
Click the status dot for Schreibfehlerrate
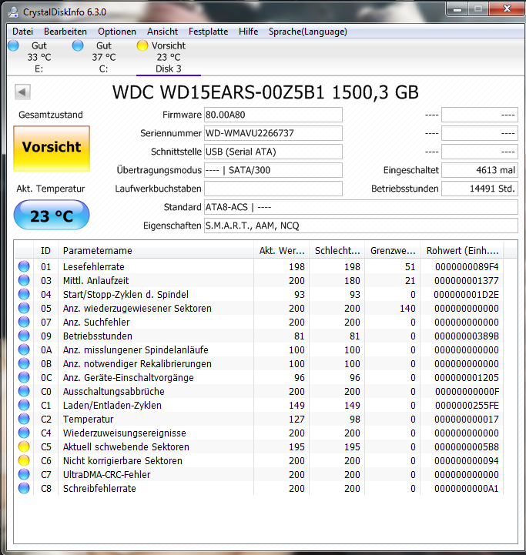pyautogui.click(x=24, y=488)
